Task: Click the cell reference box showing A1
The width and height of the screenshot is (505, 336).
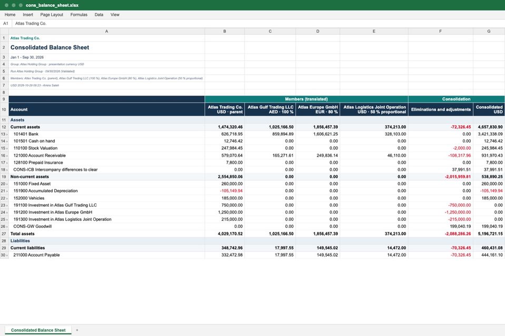Action: (x=6, y=24)
